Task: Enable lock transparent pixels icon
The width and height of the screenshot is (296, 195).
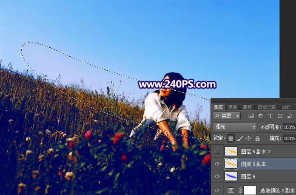Action: pyautogui.click(x=230, y=138)
